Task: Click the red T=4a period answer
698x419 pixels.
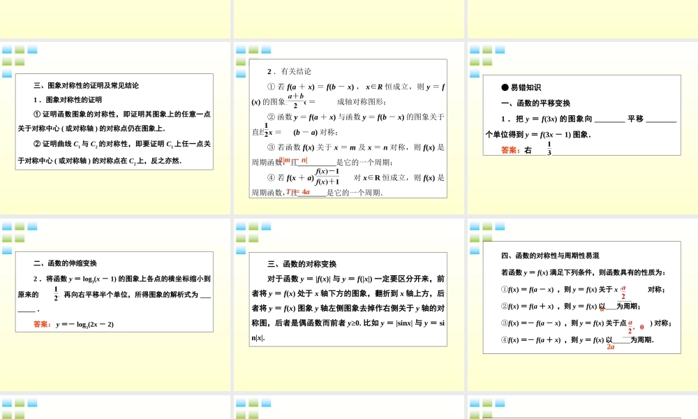Action: (x=298, y=192)
